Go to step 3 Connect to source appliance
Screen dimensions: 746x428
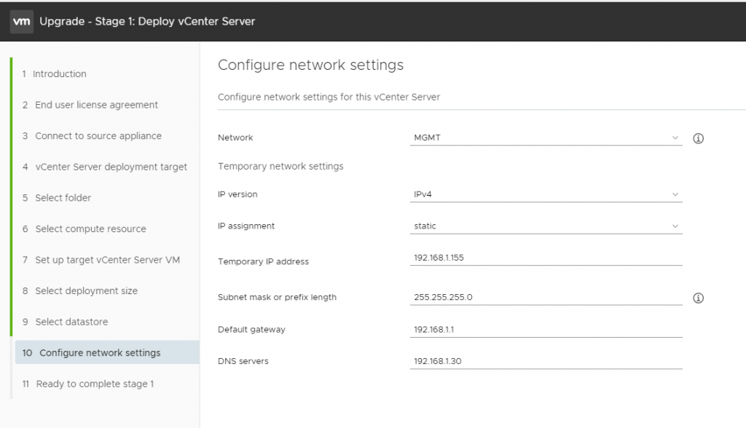click(x=92, y=135)
